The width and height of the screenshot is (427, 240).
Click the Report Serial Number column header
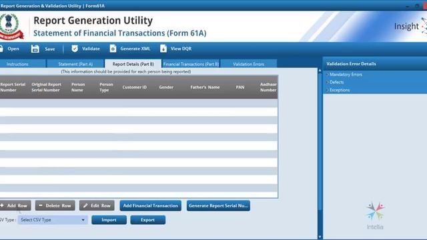[x=13, y=87]
